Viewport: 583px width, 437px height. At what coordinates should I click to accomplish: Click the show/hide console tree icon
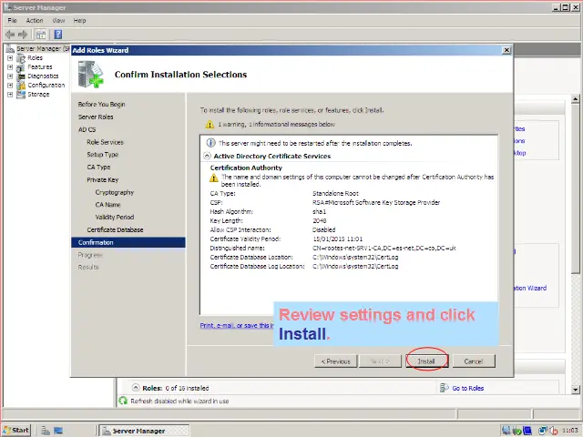41,35
